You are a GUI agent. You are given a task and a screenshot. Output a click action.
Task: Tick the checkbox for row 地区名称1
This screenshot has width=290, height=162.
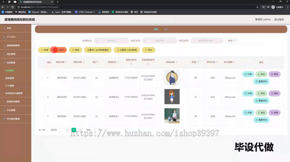pos(42,116)
